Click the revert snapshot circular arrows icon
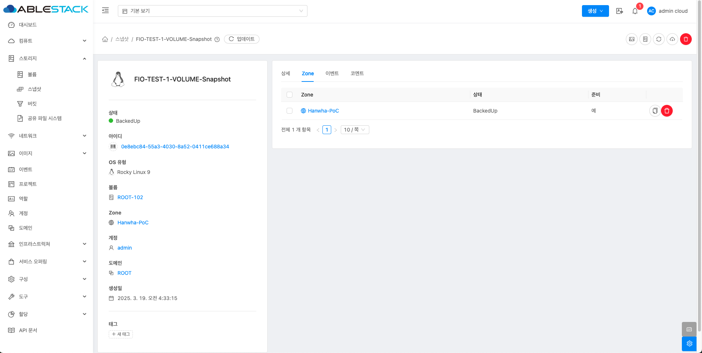The height and width of the screenshot is (353, 702). [658, 39]
